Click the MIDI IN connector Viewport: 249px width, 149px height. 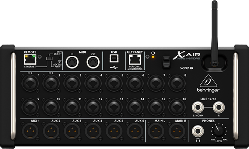(x=72, y=62)
